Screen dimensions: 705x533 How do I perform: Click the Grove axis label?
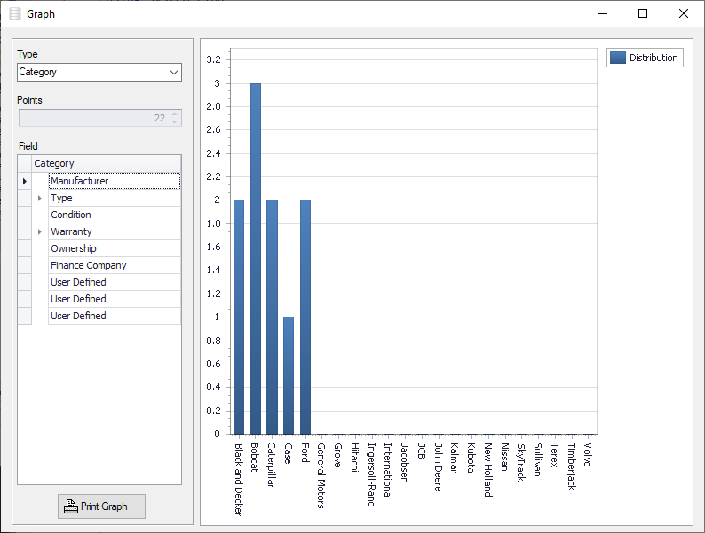pyautogui.click(x=338, y=455)
